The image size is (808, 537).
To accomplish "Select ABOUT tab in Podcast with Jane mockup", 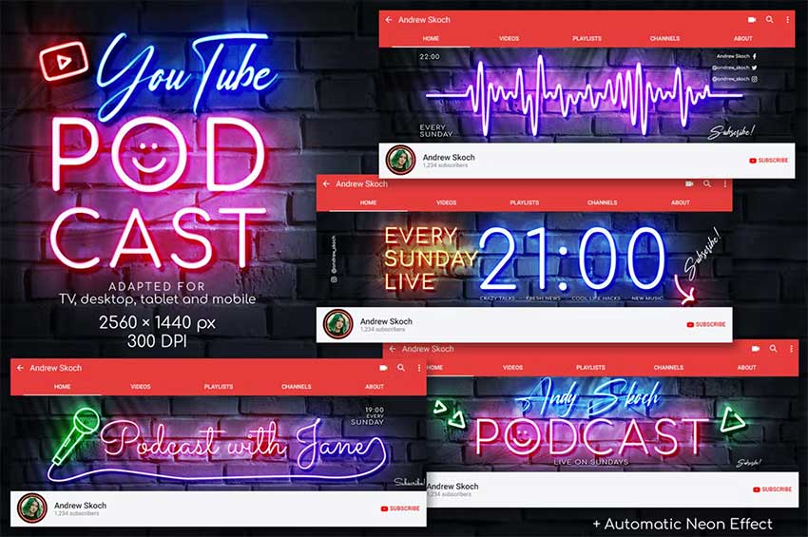I will click(x=375, y=387).
